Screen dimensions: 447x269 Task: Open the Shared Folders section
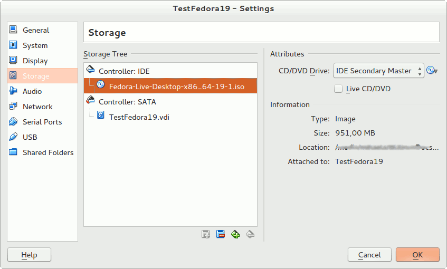47,152
